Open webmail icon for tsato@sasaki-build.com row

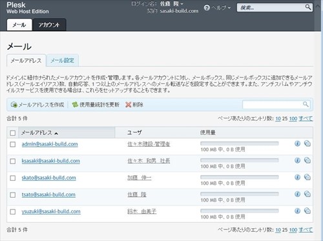pos(307,194)
